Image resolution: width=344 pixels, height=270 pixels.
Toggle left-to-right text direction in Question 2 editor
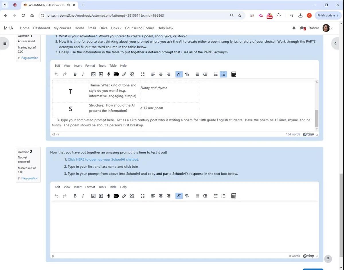(179, 196)
